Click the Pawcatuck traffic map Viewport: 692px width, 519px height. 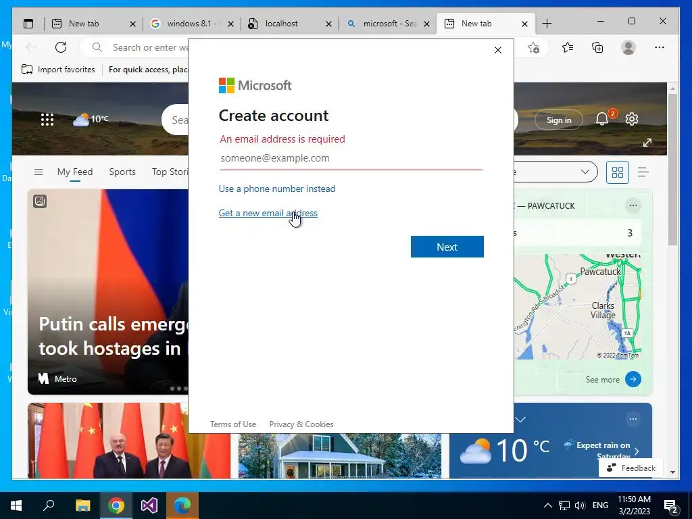pyautogui.click(x=577, y=306)
